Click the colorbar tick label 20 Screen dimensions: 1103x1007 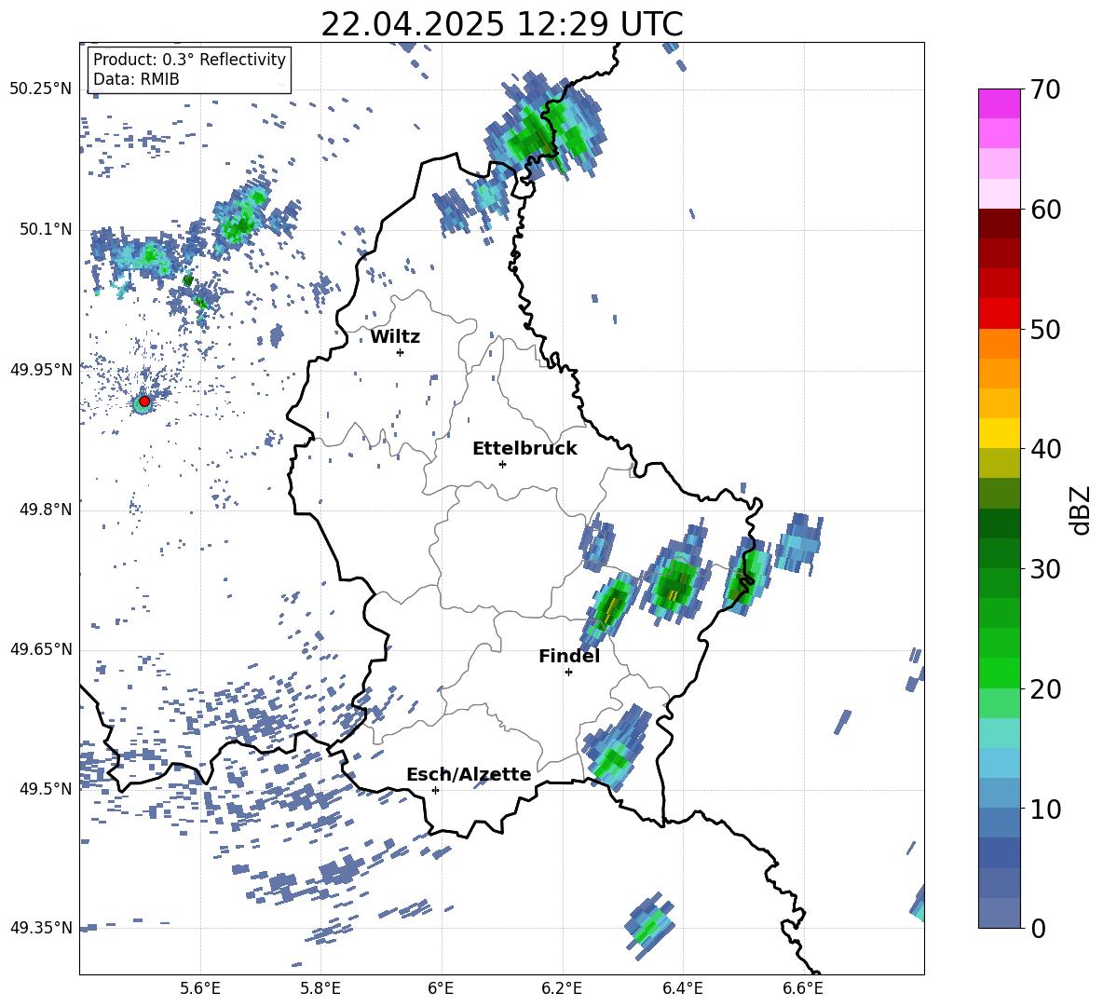tap(1045, 689)
